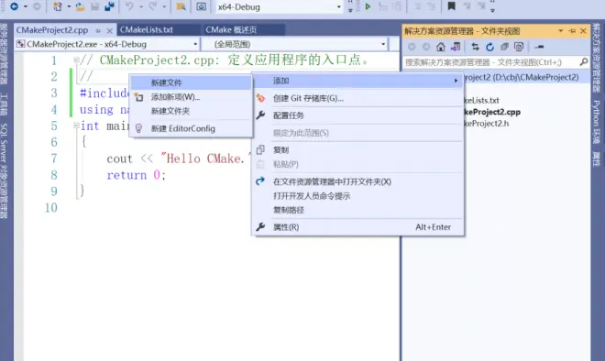The image size is (605, 361).
Task: Open the SQL Server 对象资源管理器 side tab
Action: (x=4, y=171)
